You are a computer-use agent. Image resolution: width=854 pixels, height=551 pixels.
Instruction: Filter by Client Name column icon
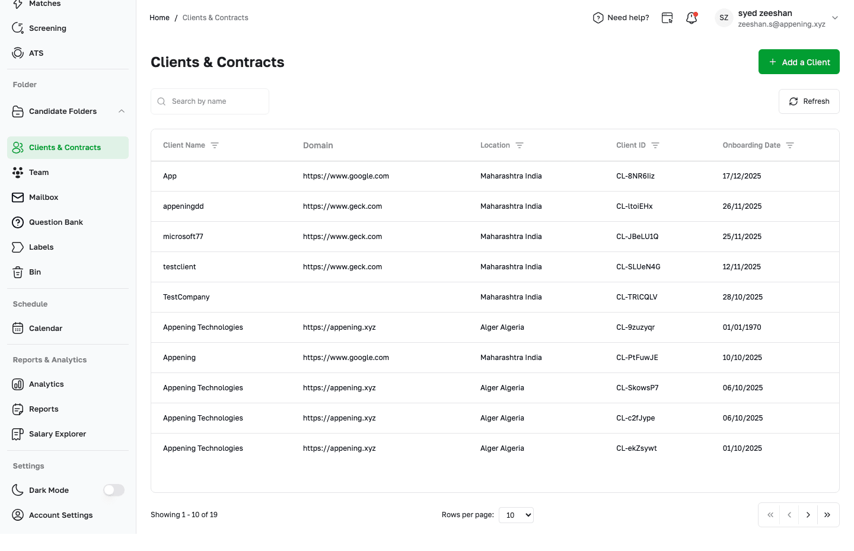(x=215, y=145)
